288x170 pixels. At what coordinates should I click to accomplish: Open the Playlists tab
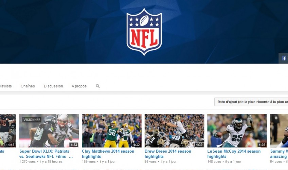tap(6, 86)
